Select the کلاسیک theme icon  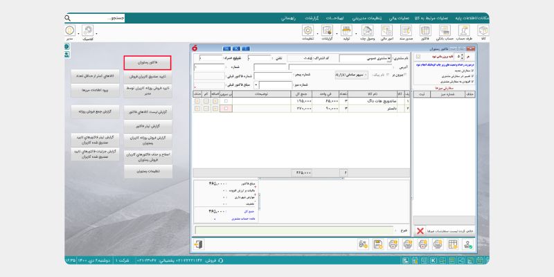pos(87,30)
